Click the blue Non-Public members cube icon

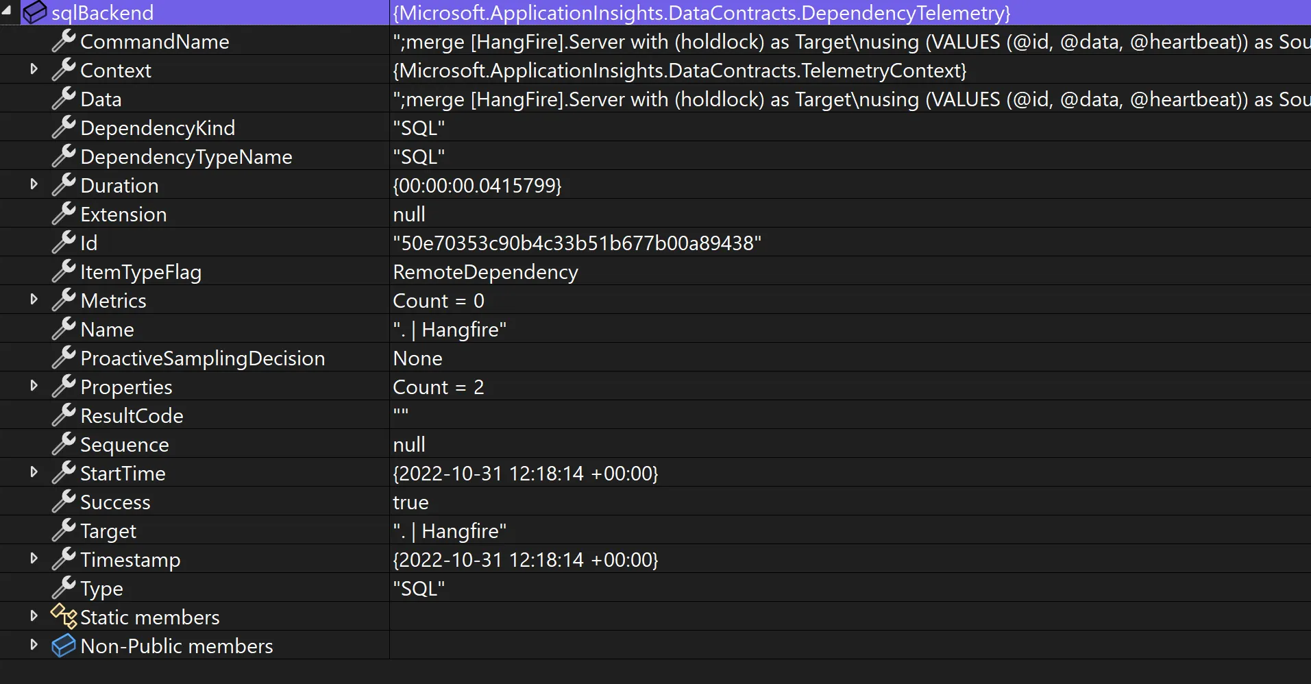click(64, 646)
